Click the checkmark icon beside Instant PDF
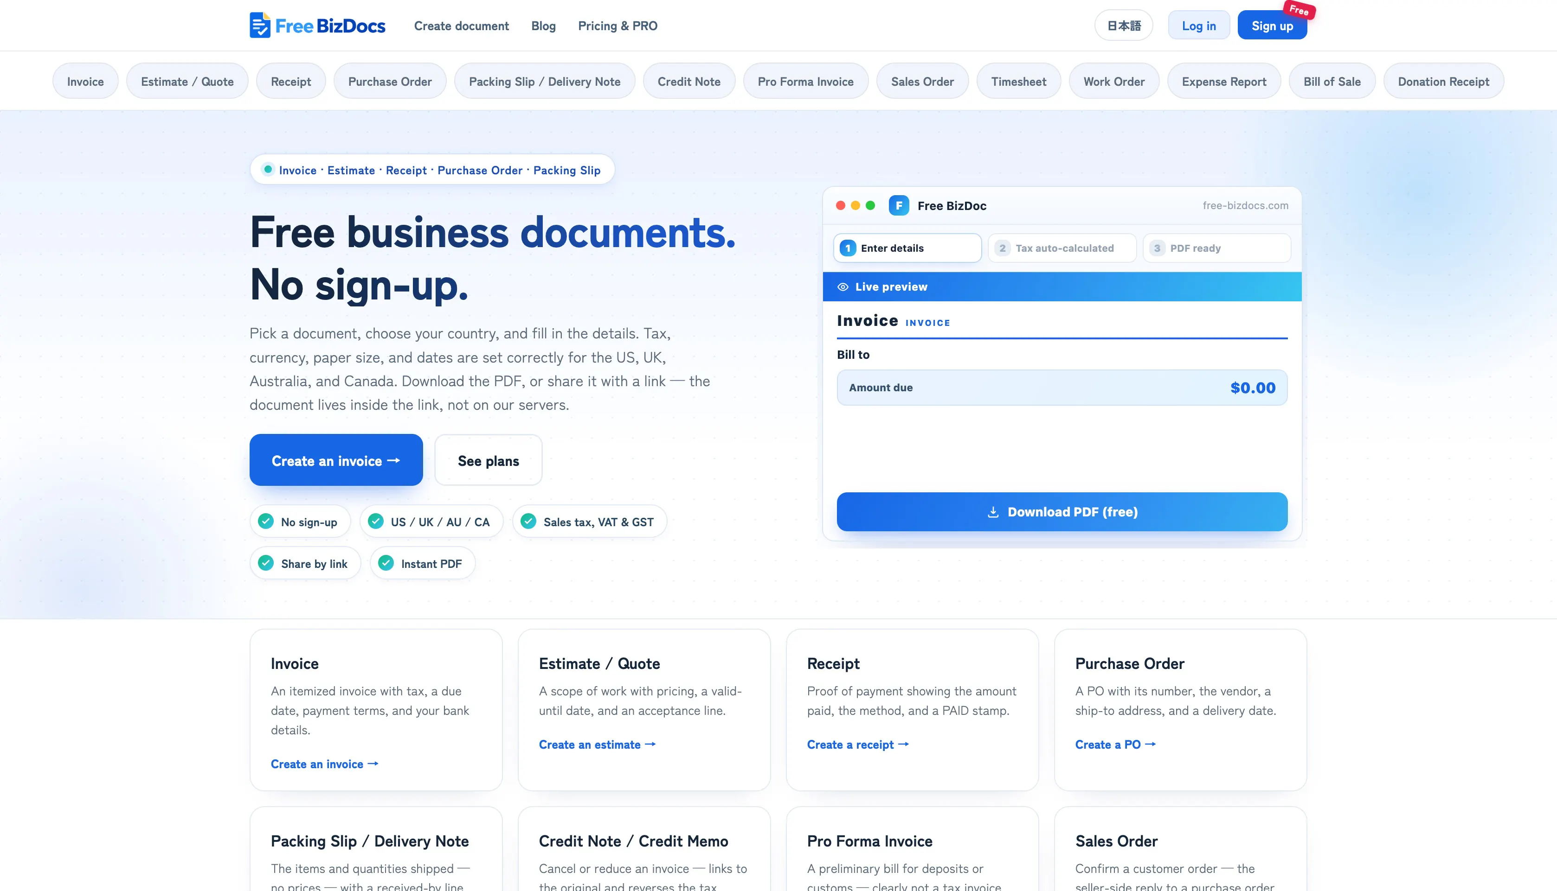The height and width of the screenshot is (891, 1557). pyautogui.click(x=386, y=563)
